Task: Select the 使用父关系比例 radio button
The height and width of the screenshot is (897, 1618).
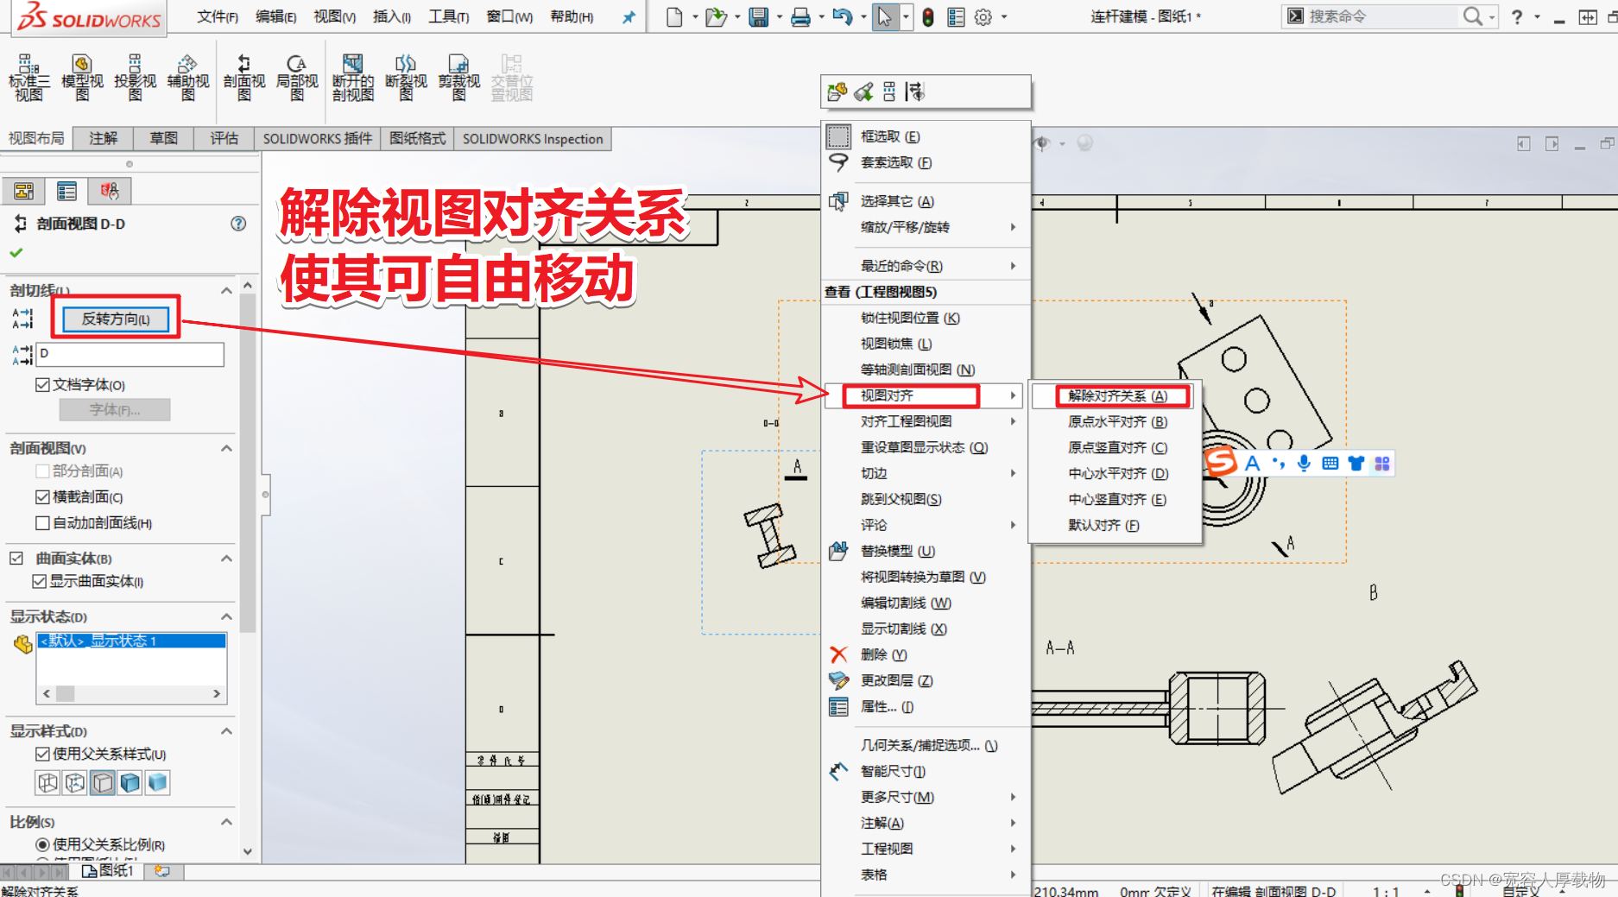Action: pos(42,844)
